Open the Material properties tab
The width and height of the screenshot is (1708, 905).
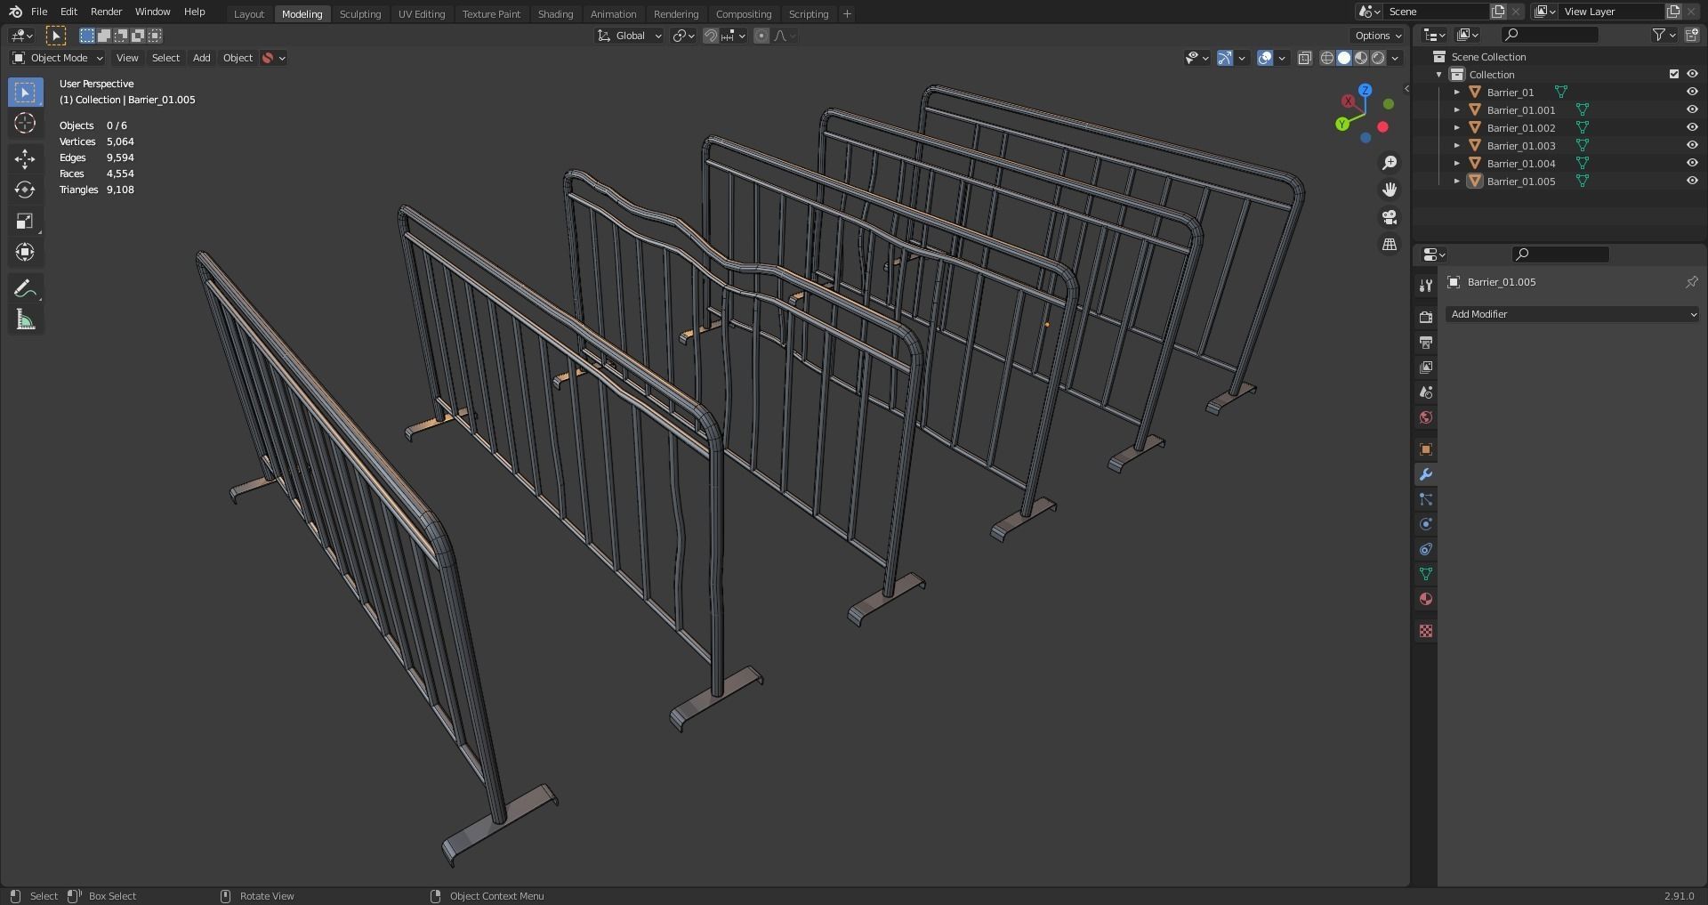(1426, 599)
